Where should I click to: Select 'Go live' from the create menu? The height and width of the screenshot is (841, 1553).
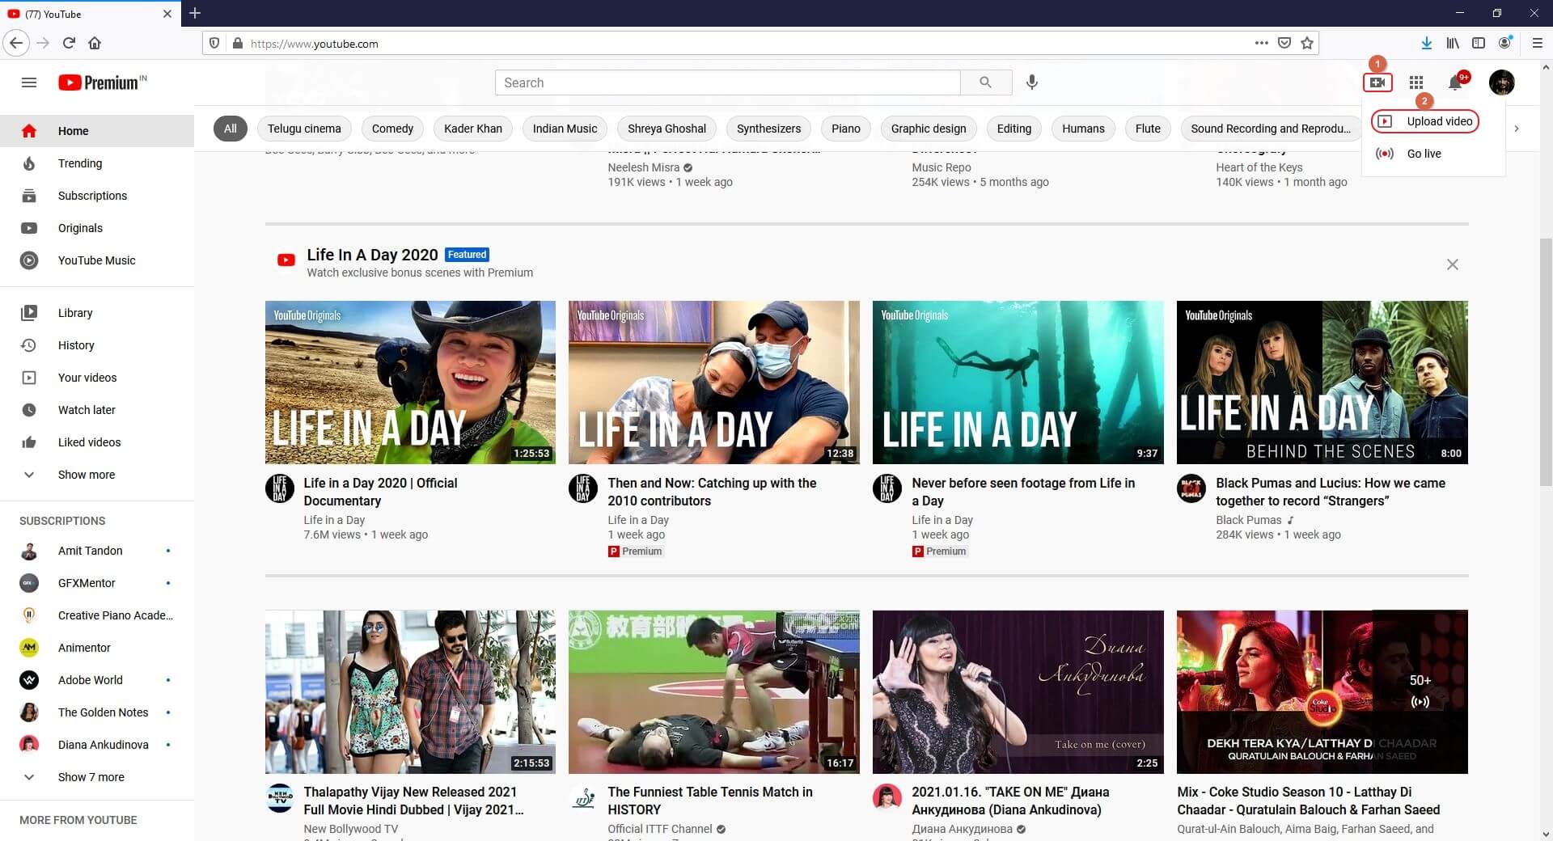click(1424, 154)
